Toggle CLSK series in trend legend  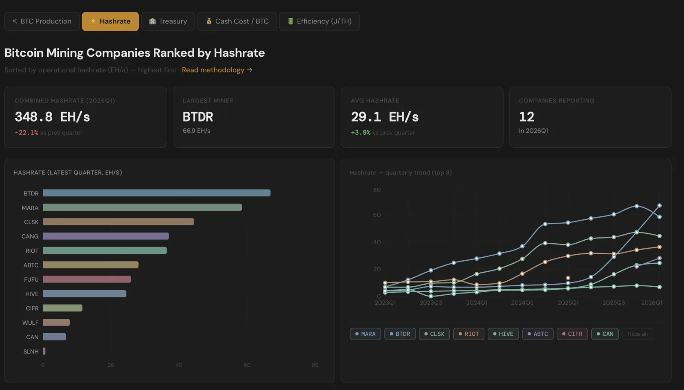[434, 334]
